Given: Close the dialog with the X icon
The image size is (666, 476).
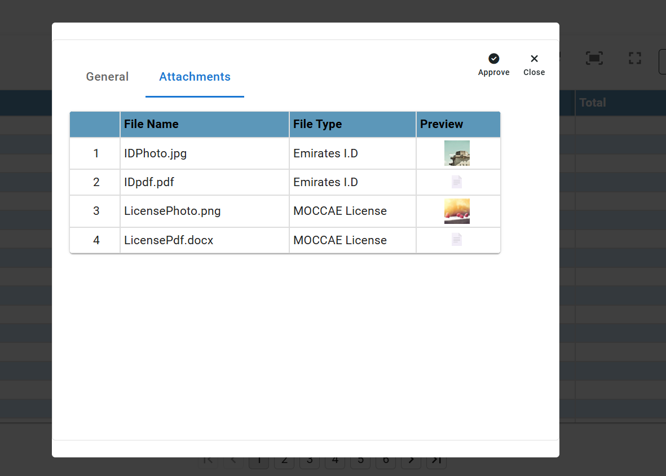Looking at the screenshot, I should 534,59.
